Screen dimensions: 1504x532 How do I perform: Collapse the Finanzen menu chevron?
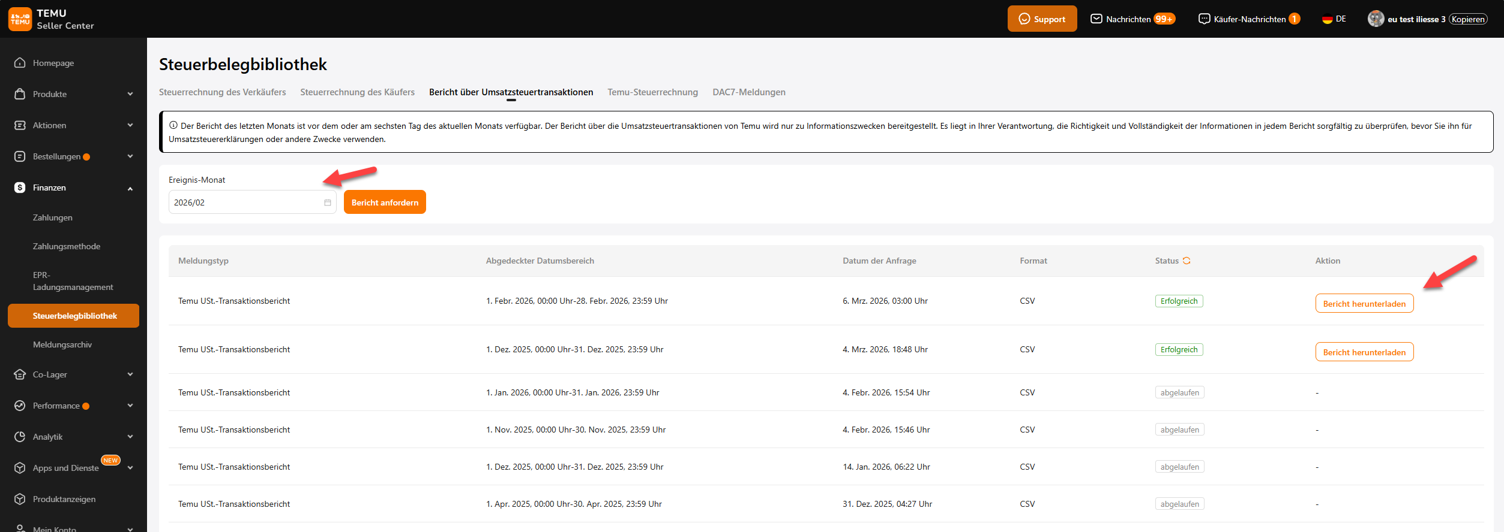pyautogui.click(x=130, y=188)
